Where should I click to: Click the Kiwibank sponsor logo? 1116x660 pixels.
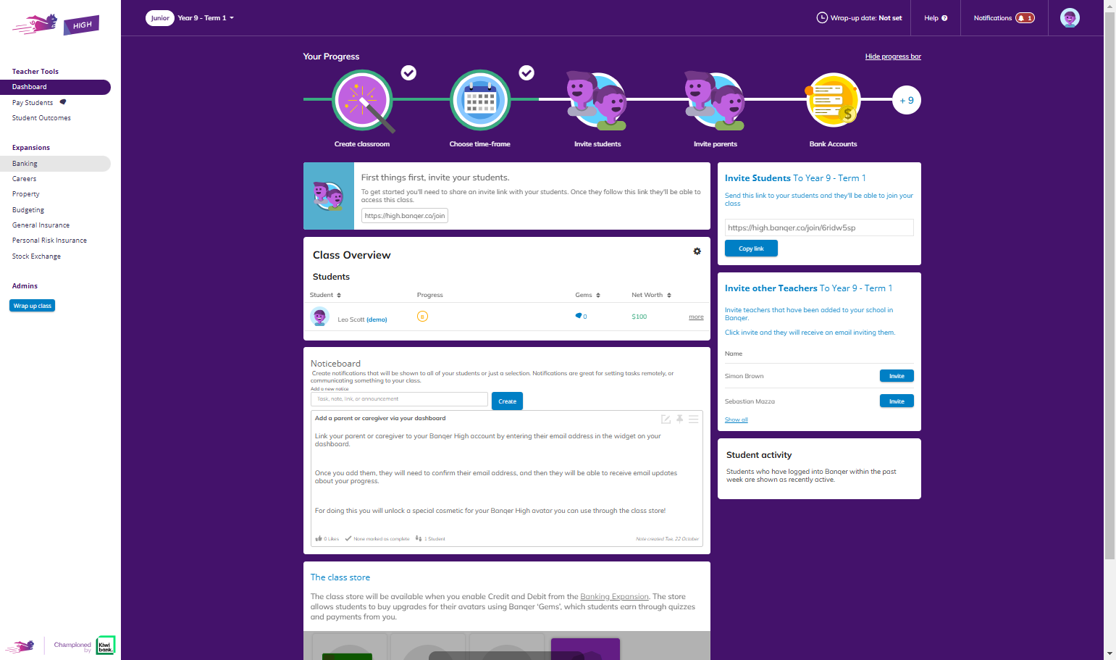[x=106, y=646]
